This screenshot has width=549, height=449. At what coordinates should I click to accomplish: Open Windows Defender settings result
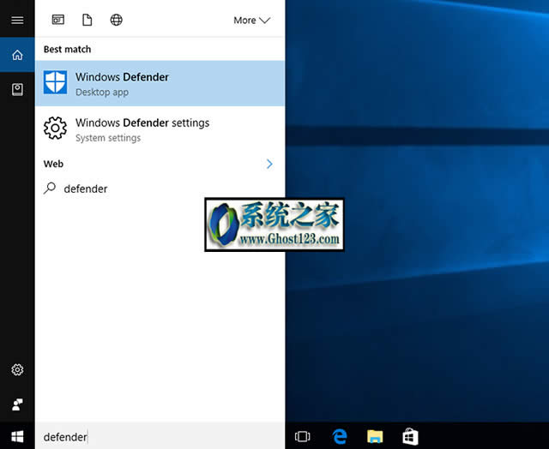click(160, 129)
